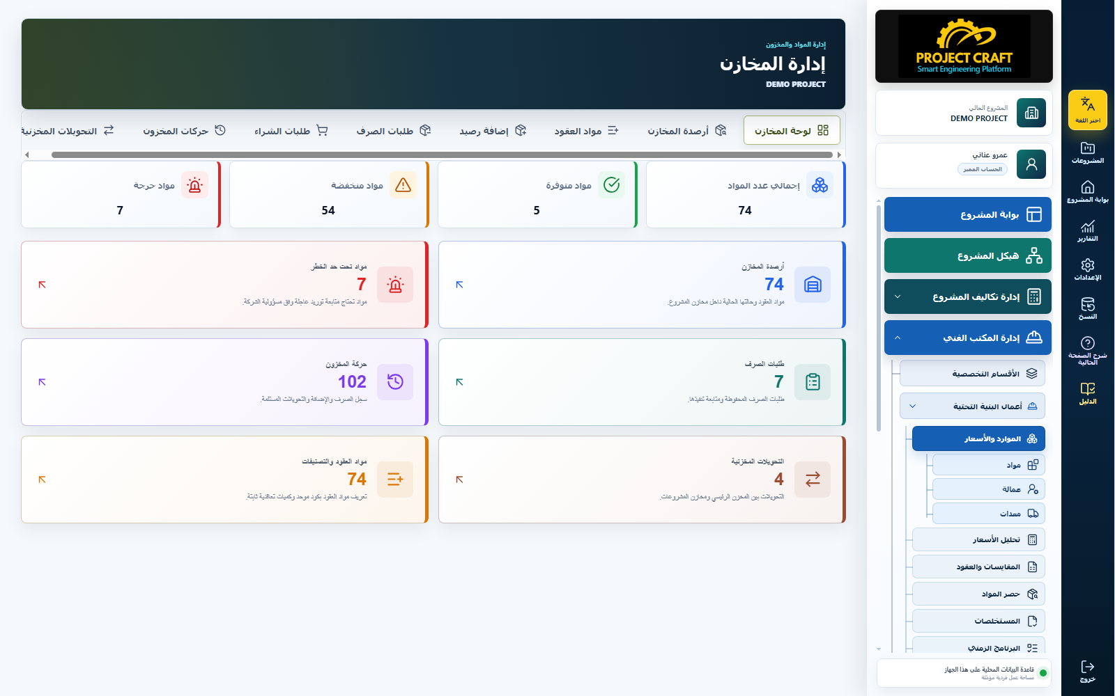Expand إدارة تكاليف المشروع menu chevron

(898, 297)
